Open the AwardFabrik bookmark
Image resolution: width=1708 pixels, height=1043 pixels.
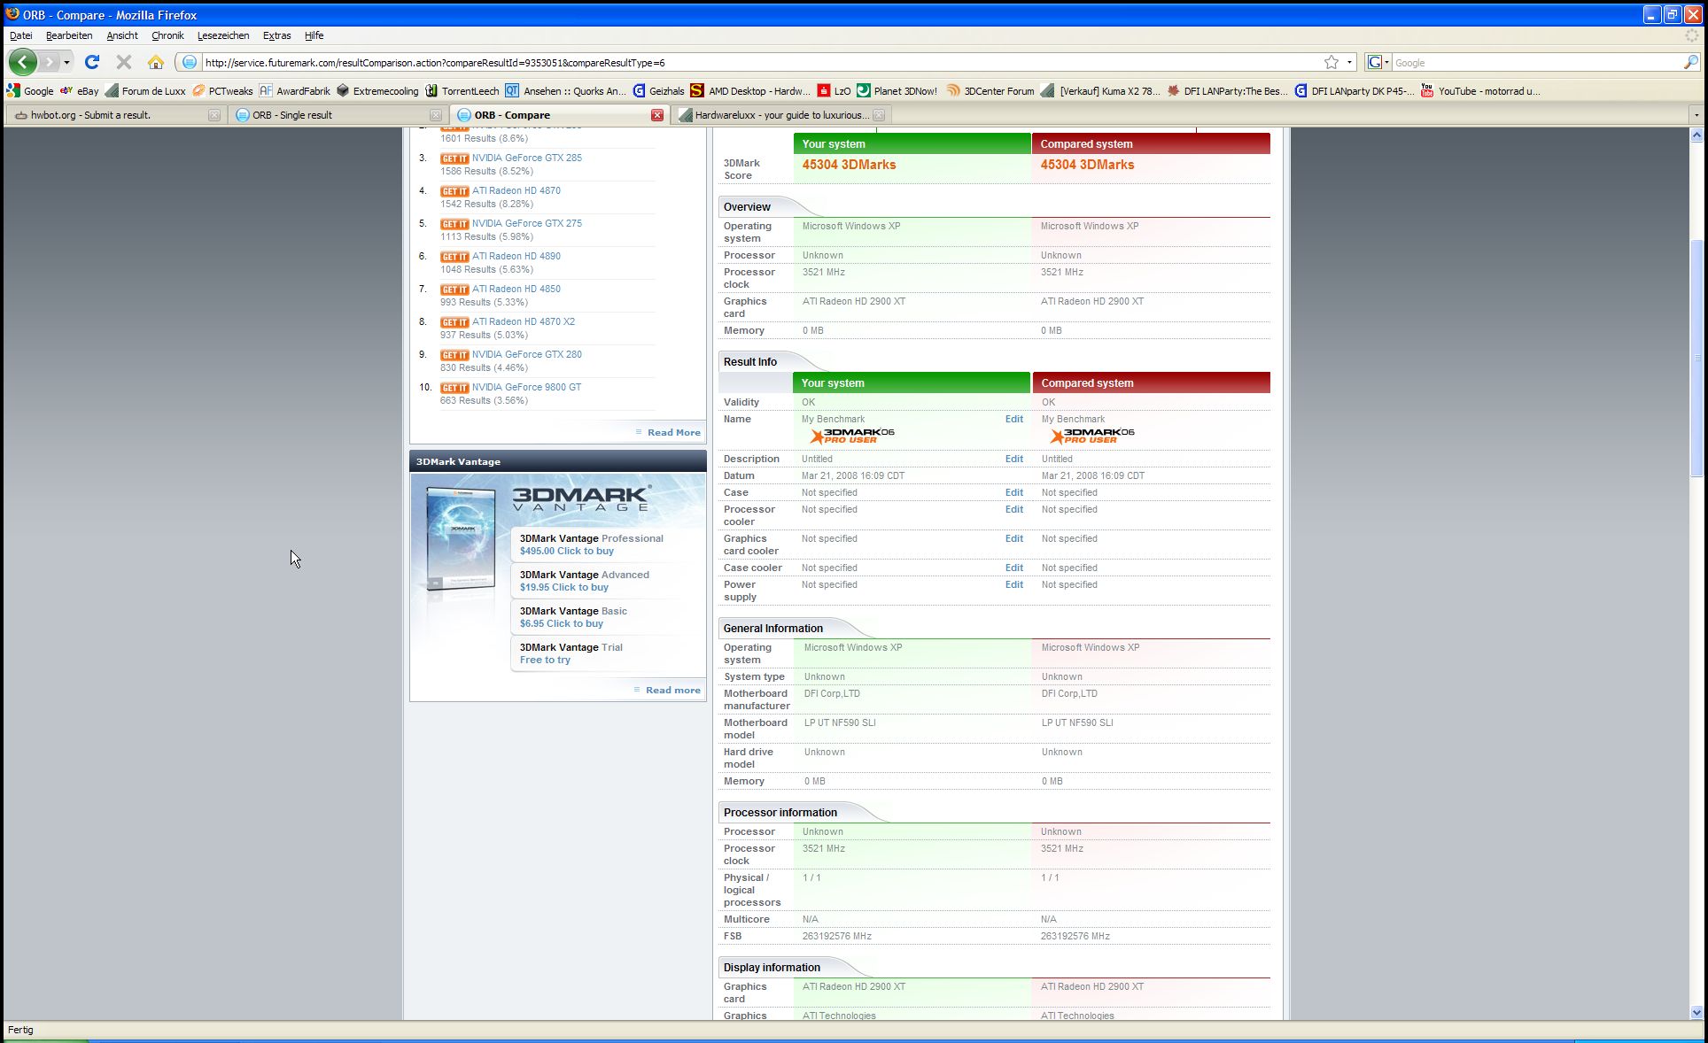[x=295, y=90]
